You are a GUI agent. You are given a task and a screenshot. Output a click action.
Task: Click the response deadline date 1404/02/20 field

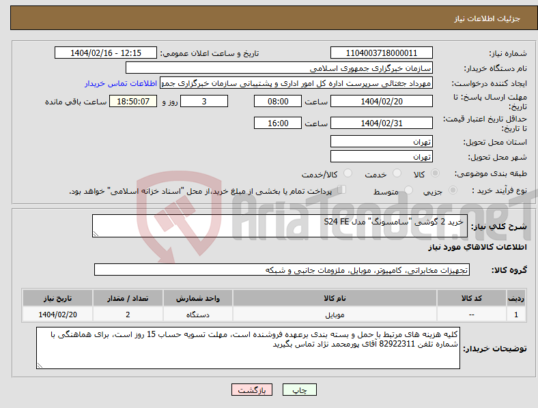(381, 101)
